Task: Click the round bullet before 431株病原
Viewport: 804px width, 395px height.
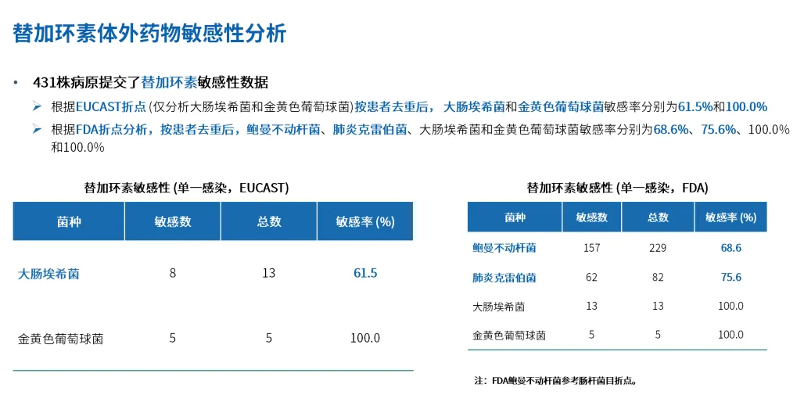Action: pyautogui.click(x=16, y=83)
